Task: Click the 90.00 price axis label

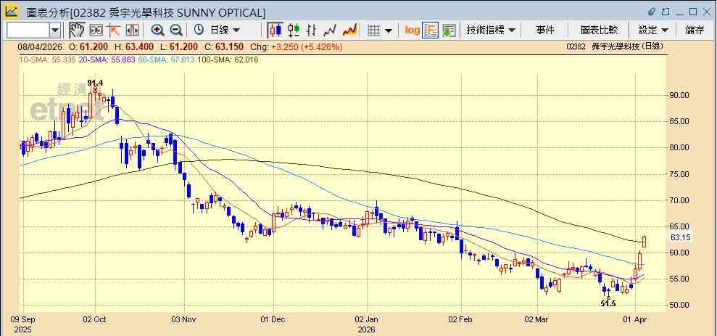Action: (x=679, y=95)
